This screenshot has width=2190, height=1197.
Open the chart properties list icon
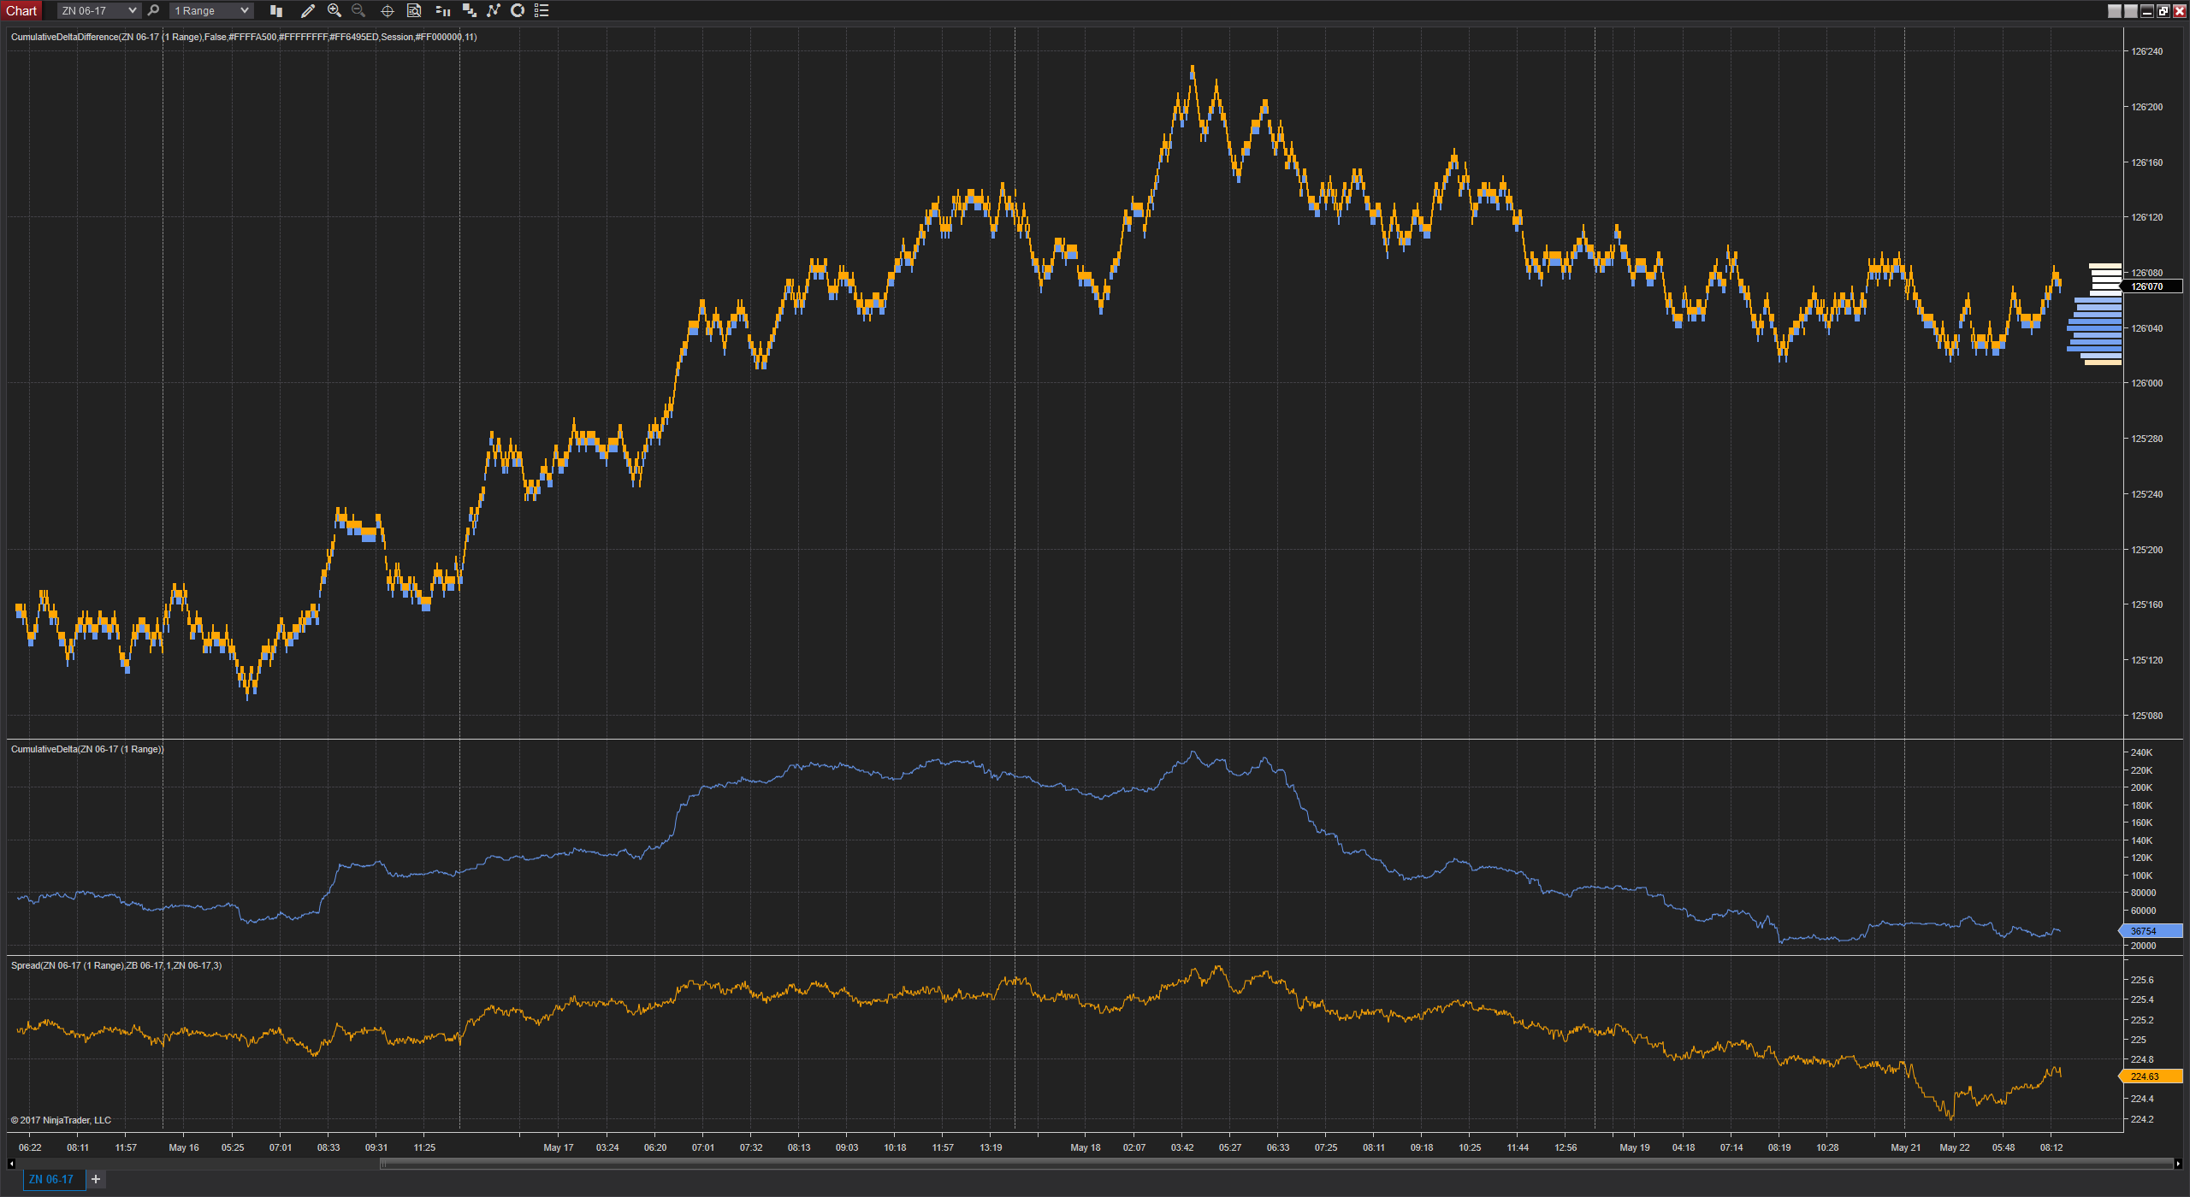(542, 11)
